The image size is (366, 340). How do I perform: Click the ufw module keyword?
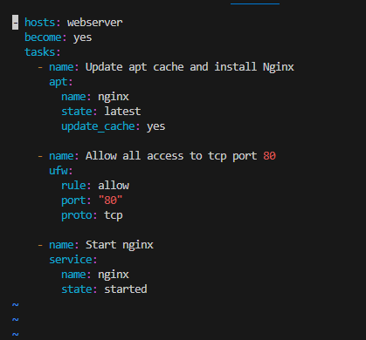(58, 171)
